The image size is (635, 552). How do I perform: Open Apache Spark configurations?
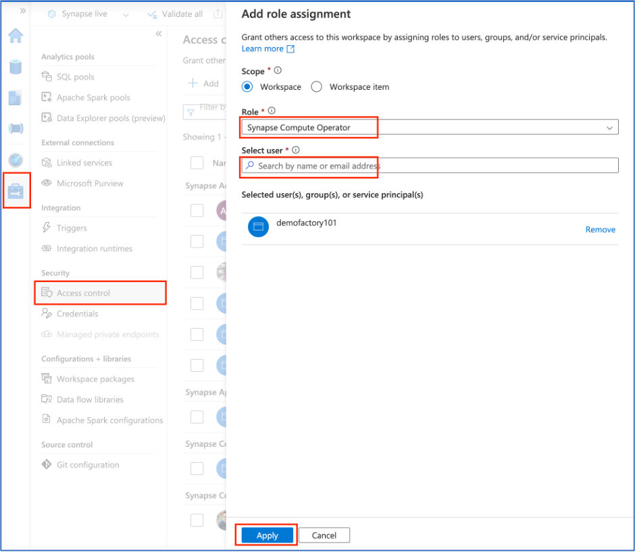click(x=109, y=420)
